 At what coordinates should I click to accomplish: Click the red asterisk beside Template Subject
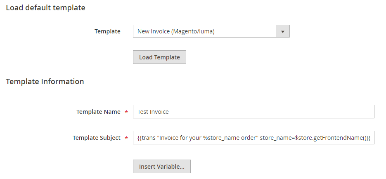tap(126, 138)
